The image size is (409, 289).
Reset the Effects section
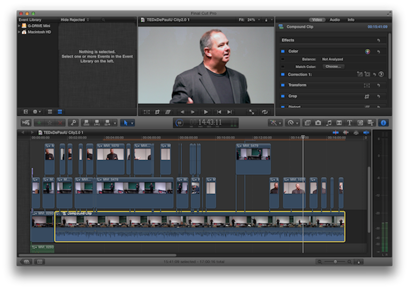click(x=379, y=40)
